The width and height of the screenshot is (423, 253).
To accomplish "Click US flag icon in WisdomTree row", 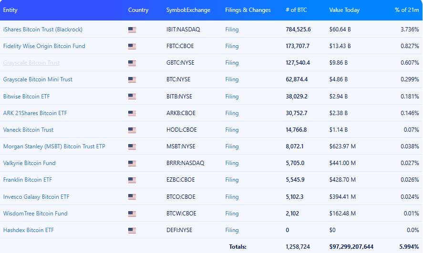I will click(132, 214).
